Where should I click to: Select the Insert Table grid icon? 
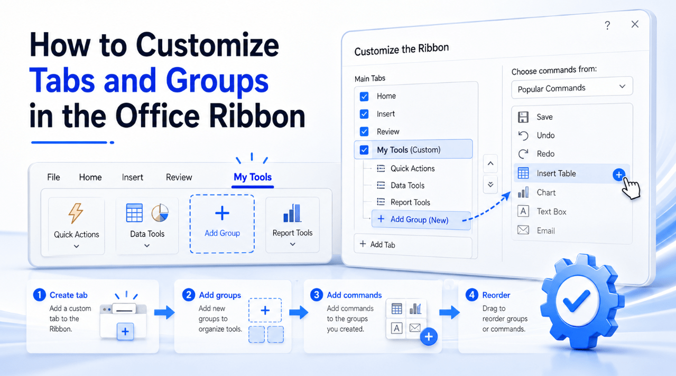523,173
